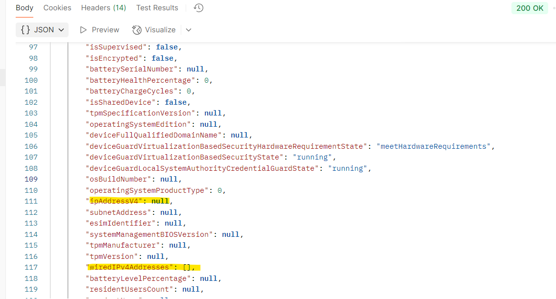Screen dimensions: 556x299
Task: Click the "deviceFullQualifiedDomainName" key
Action: [x=153, y=135]
